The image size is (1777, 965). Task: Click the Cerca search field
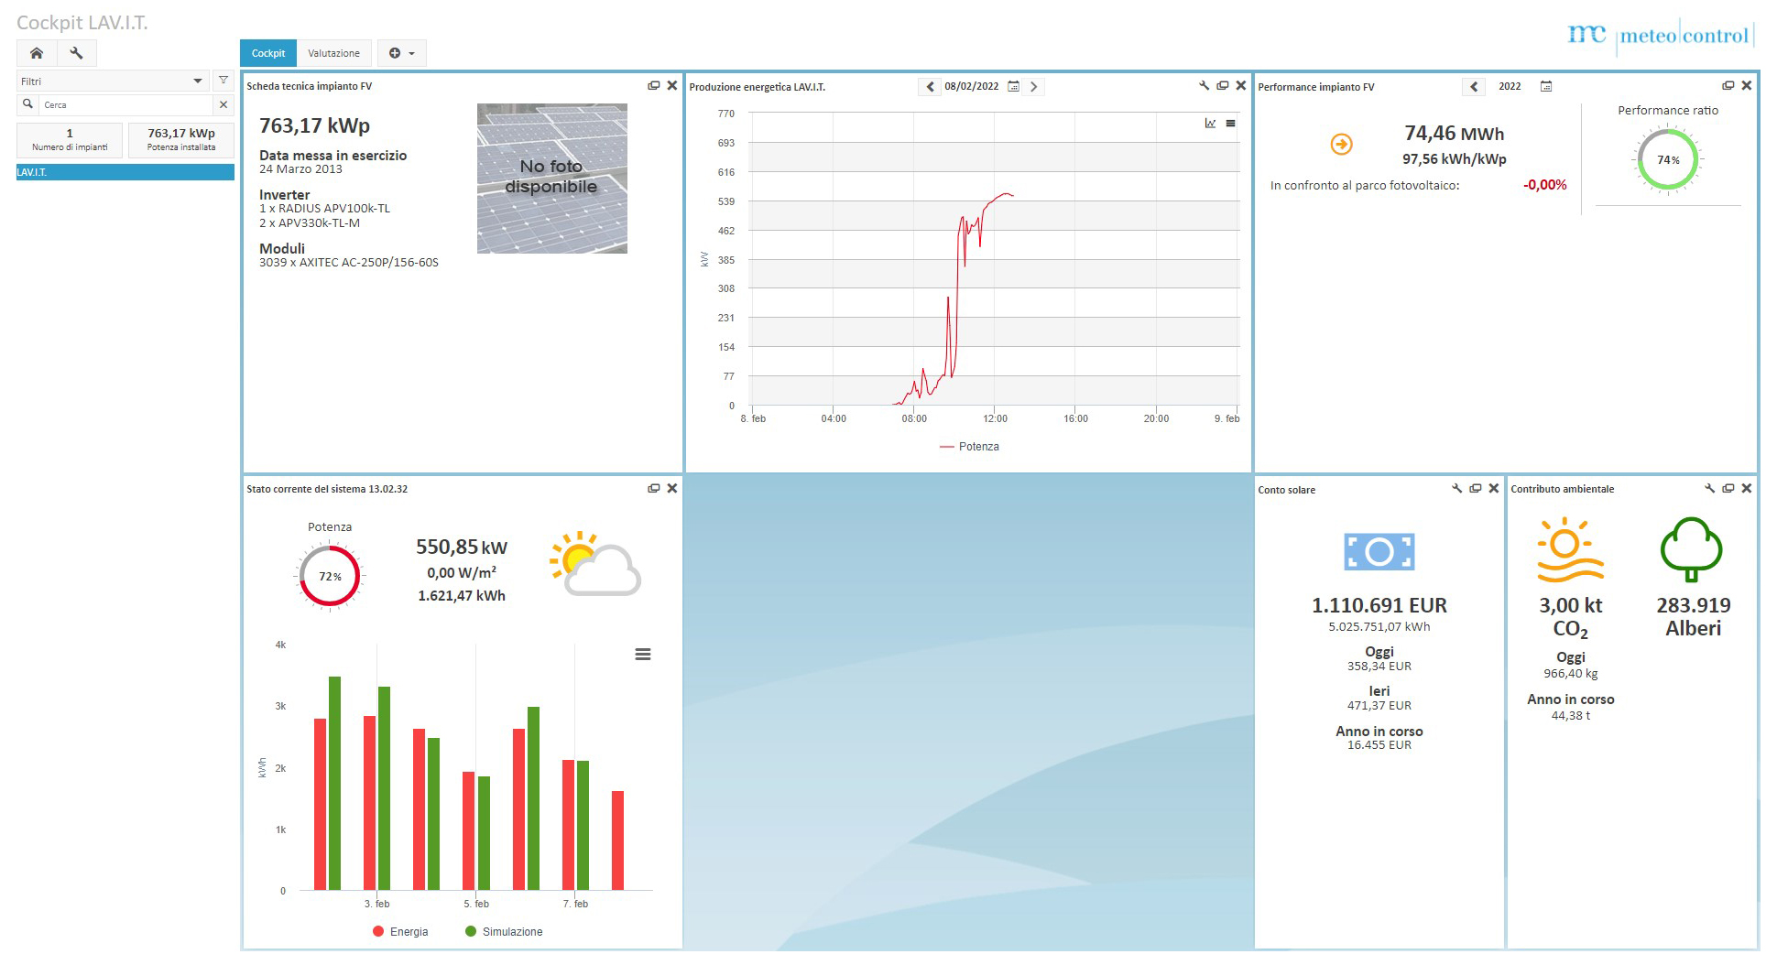[x=126, y=105]
